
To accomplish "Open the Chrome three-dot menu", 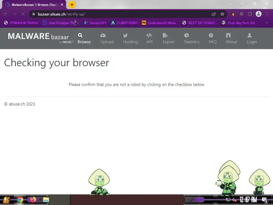I will pos(267,14).
